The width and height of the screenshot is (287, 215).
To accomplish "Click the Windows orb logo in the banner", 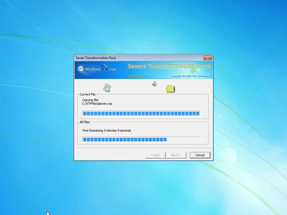I will click(x=81, y=69).
